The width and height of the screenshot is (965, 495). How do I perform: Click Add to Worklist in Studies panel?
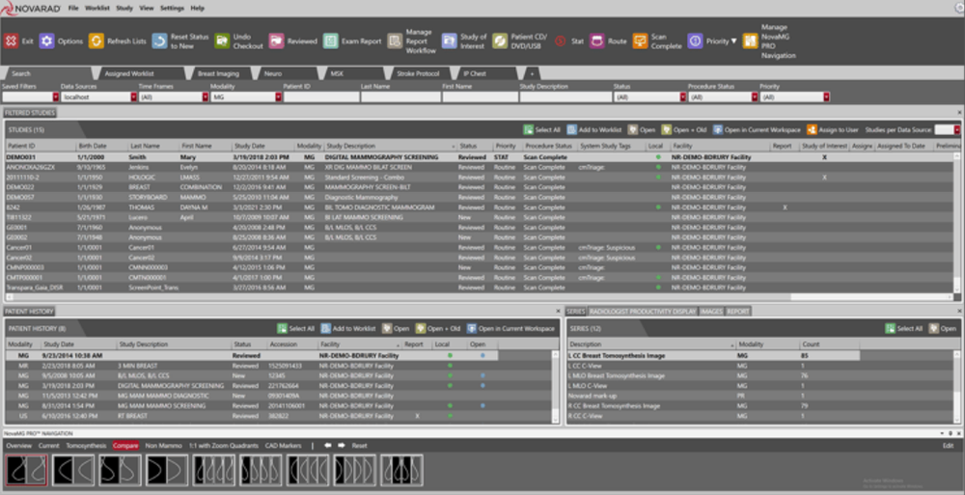click(x=593, y=130)
